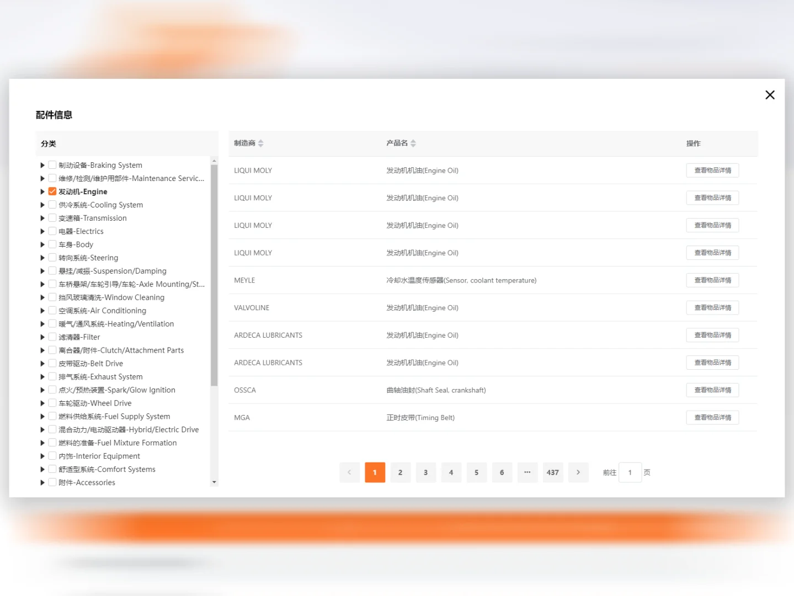The width and height of the screenshot is (794, 596).
Task: Check 供冷系统-Cooling System checkbox
Action: 52,205
